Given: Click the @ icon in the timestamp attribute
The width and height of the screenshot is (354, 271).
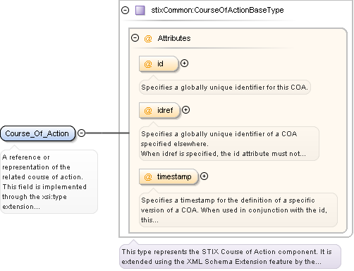Looking at the screenshot, I should [x=148, y=176].
